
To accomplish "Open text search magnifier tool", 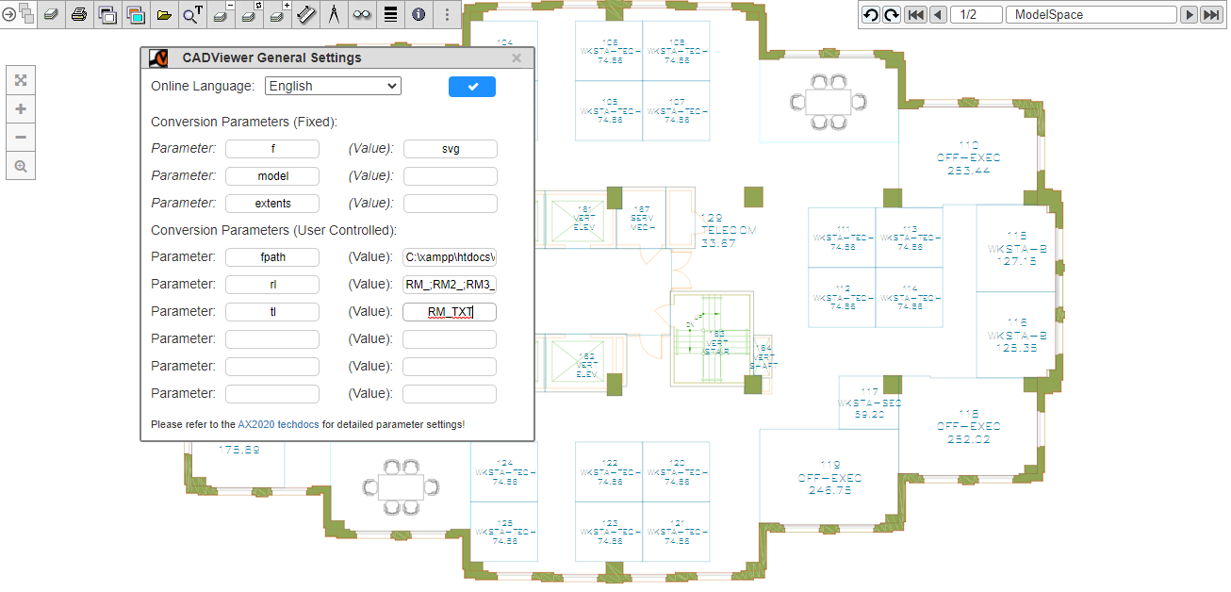I will [x=193, y=14].
